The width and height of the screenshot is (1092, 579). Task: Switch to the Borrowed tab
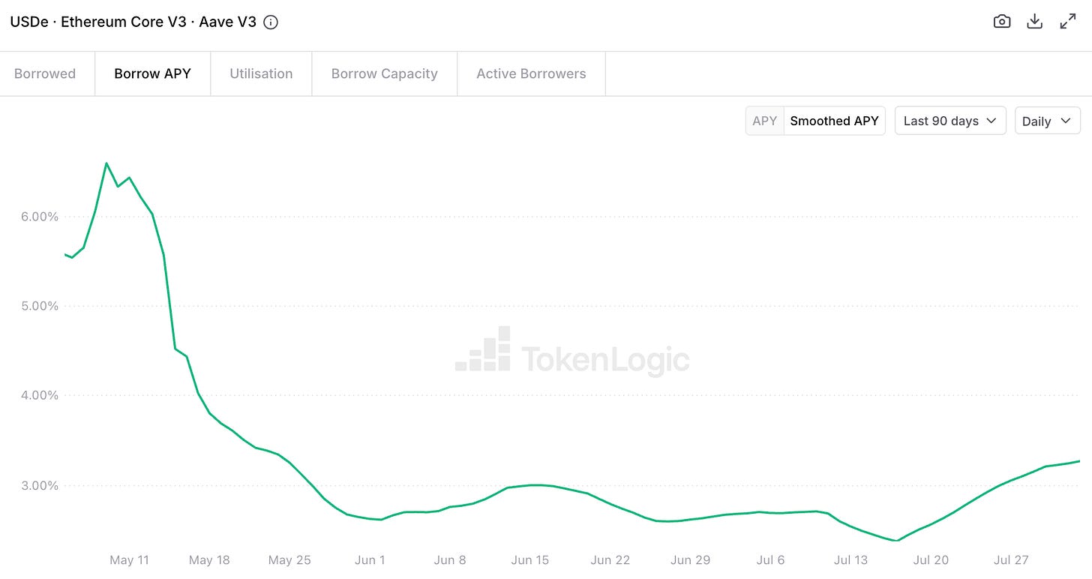[x=45, y=73]
